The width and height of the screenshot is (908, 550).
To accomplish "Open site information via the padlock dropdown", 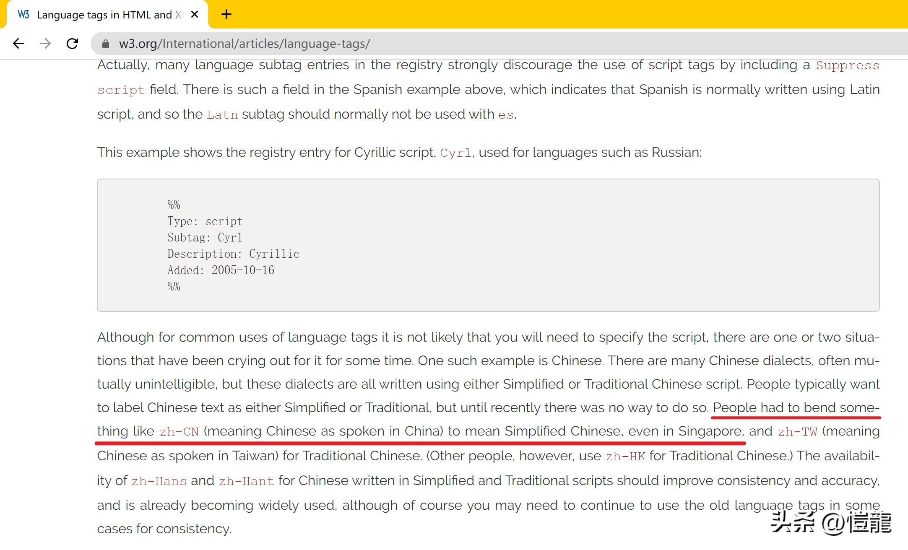I will [105, 44].
